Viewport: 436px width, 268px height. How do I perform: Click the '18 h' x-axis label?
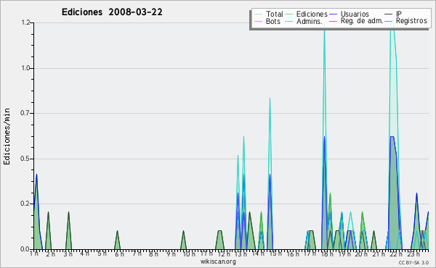pyautogui.click(x=327, y=254)
